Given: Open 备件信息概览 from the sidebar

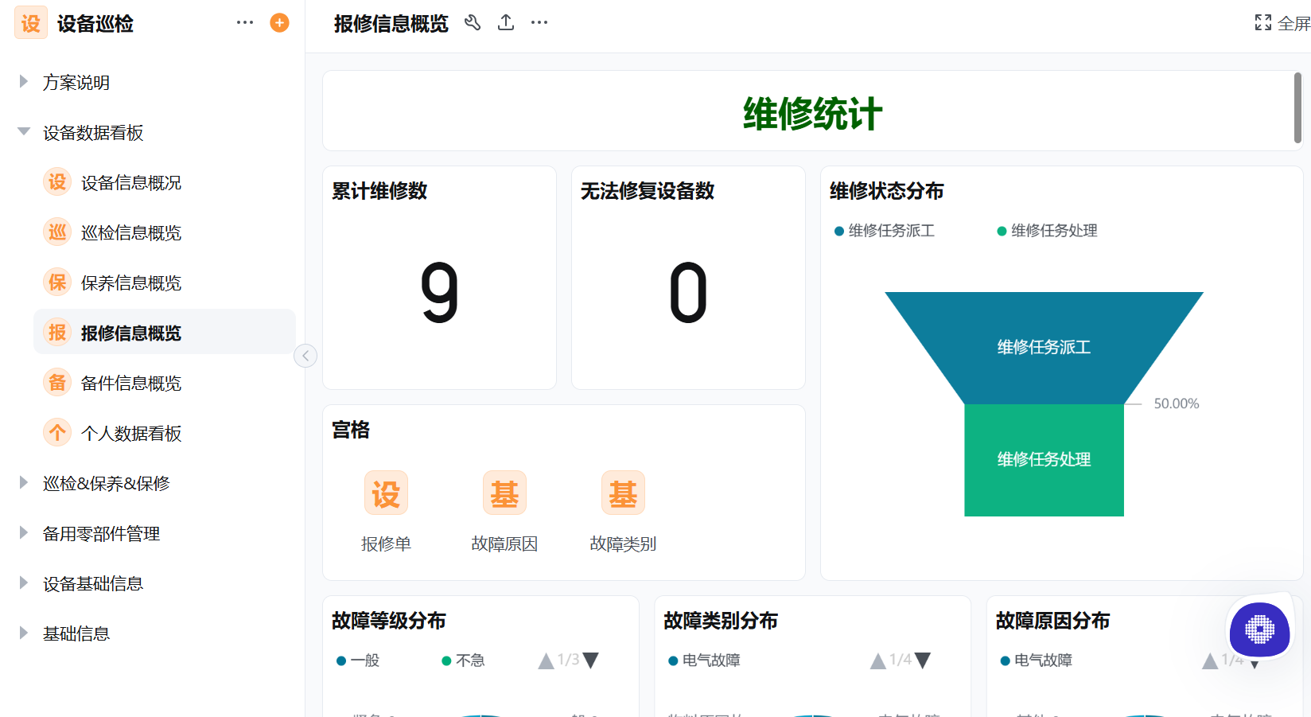Looking at the screenshot, I should tap(132, 382).
